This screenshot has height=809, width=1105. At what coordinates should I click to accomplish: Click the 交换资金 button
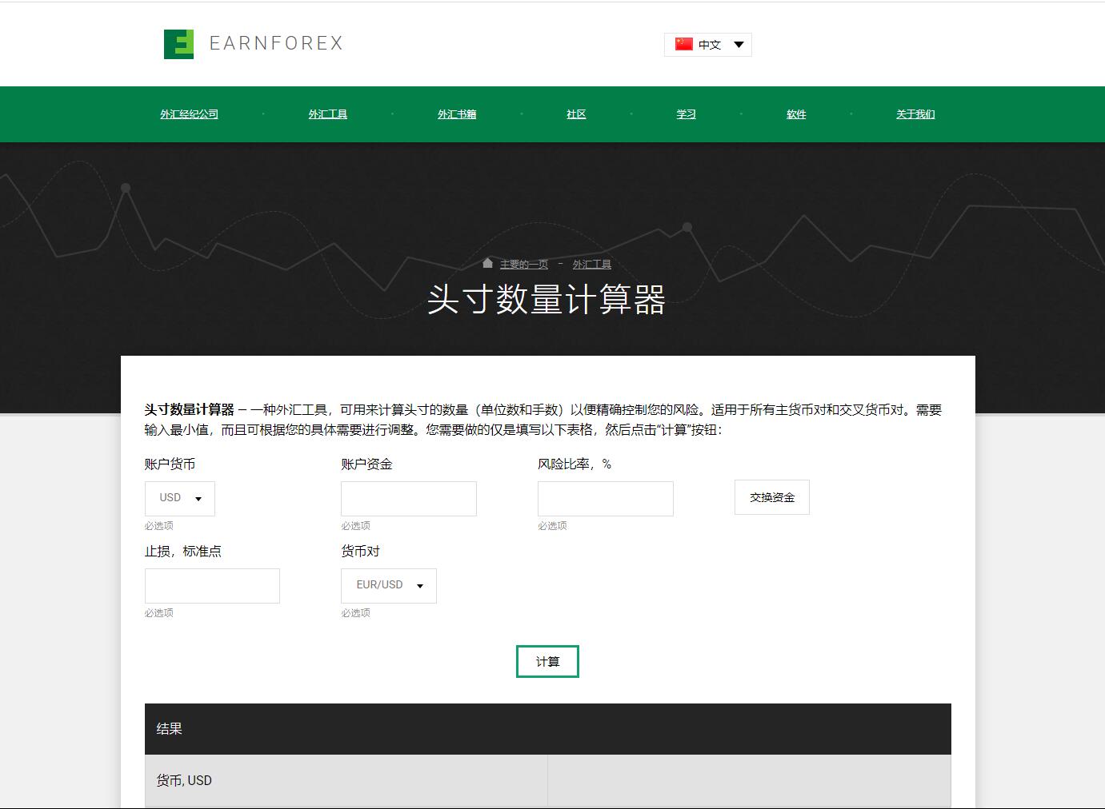[x=772, y=497]
